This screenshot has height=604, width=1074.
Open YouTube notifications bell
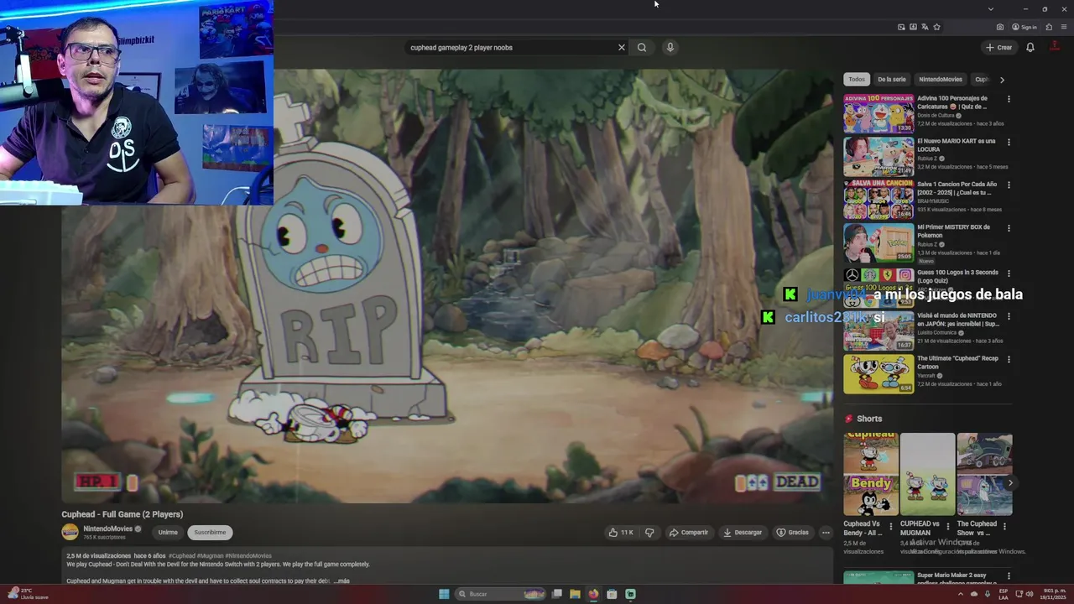point(1030,48)
